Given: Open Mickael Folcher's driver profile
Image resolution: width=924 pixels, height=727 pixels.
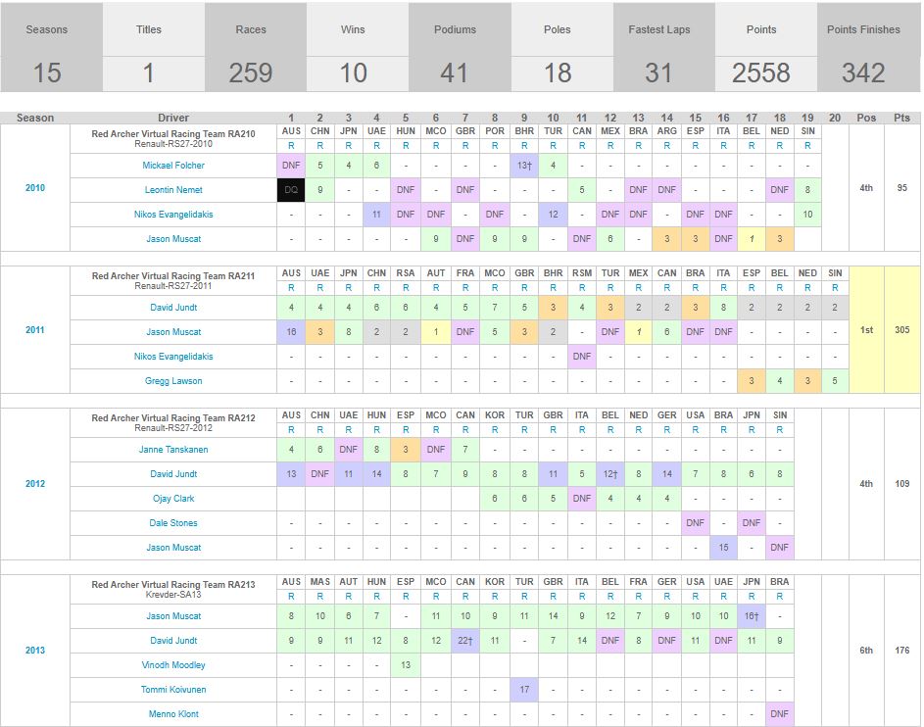Looking at the screenshot, I should click(x=173, y=166).
